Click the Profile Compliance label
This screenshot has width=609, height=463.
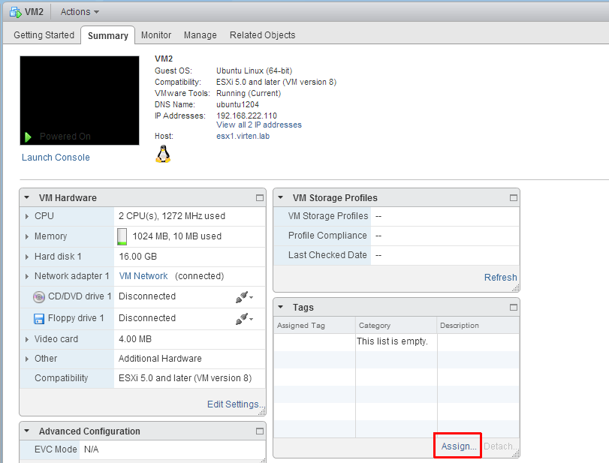tap(327, 236)
